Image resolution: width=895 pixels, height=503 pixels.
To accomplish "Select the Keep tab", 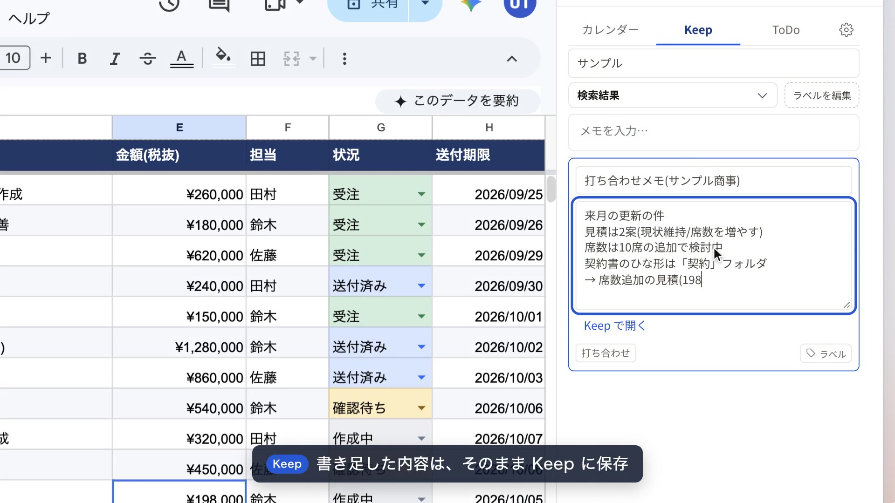I will click(x=698, y=30).
